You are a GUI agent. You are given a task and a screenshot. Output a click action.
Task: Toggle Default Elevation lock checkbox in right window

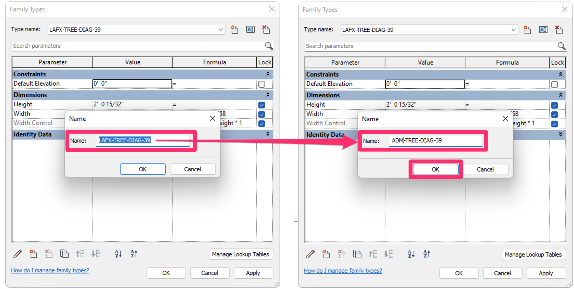[555, 85]
